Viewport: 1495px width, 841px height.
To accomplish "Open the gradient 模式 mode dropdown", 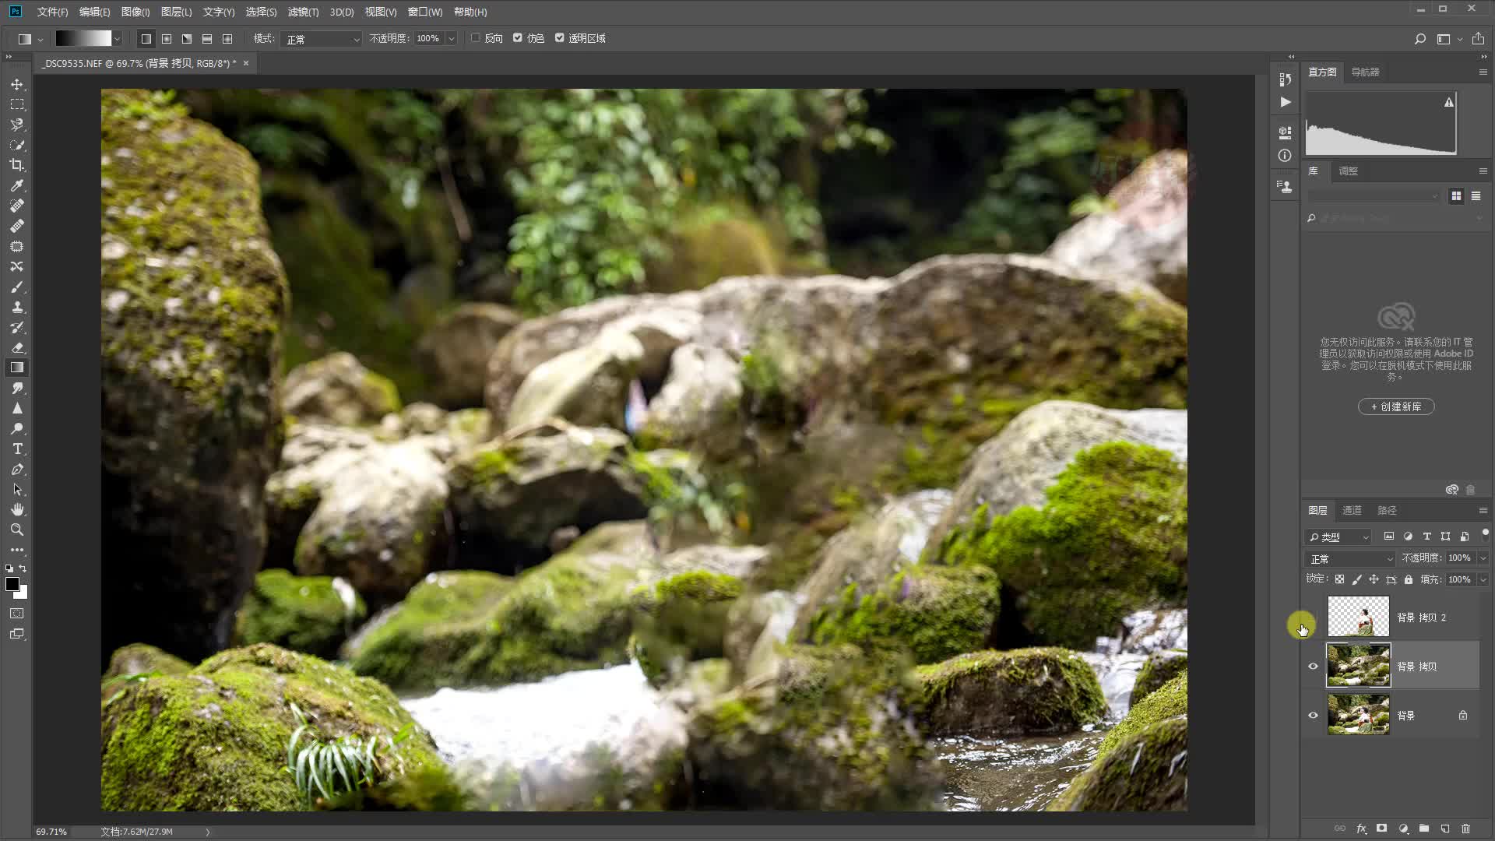I will [321, 39].
